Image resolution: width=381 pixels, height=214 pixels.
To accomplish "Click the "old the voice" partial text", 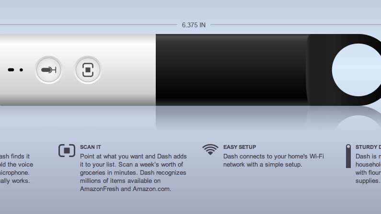I will (x=16, y=165).
